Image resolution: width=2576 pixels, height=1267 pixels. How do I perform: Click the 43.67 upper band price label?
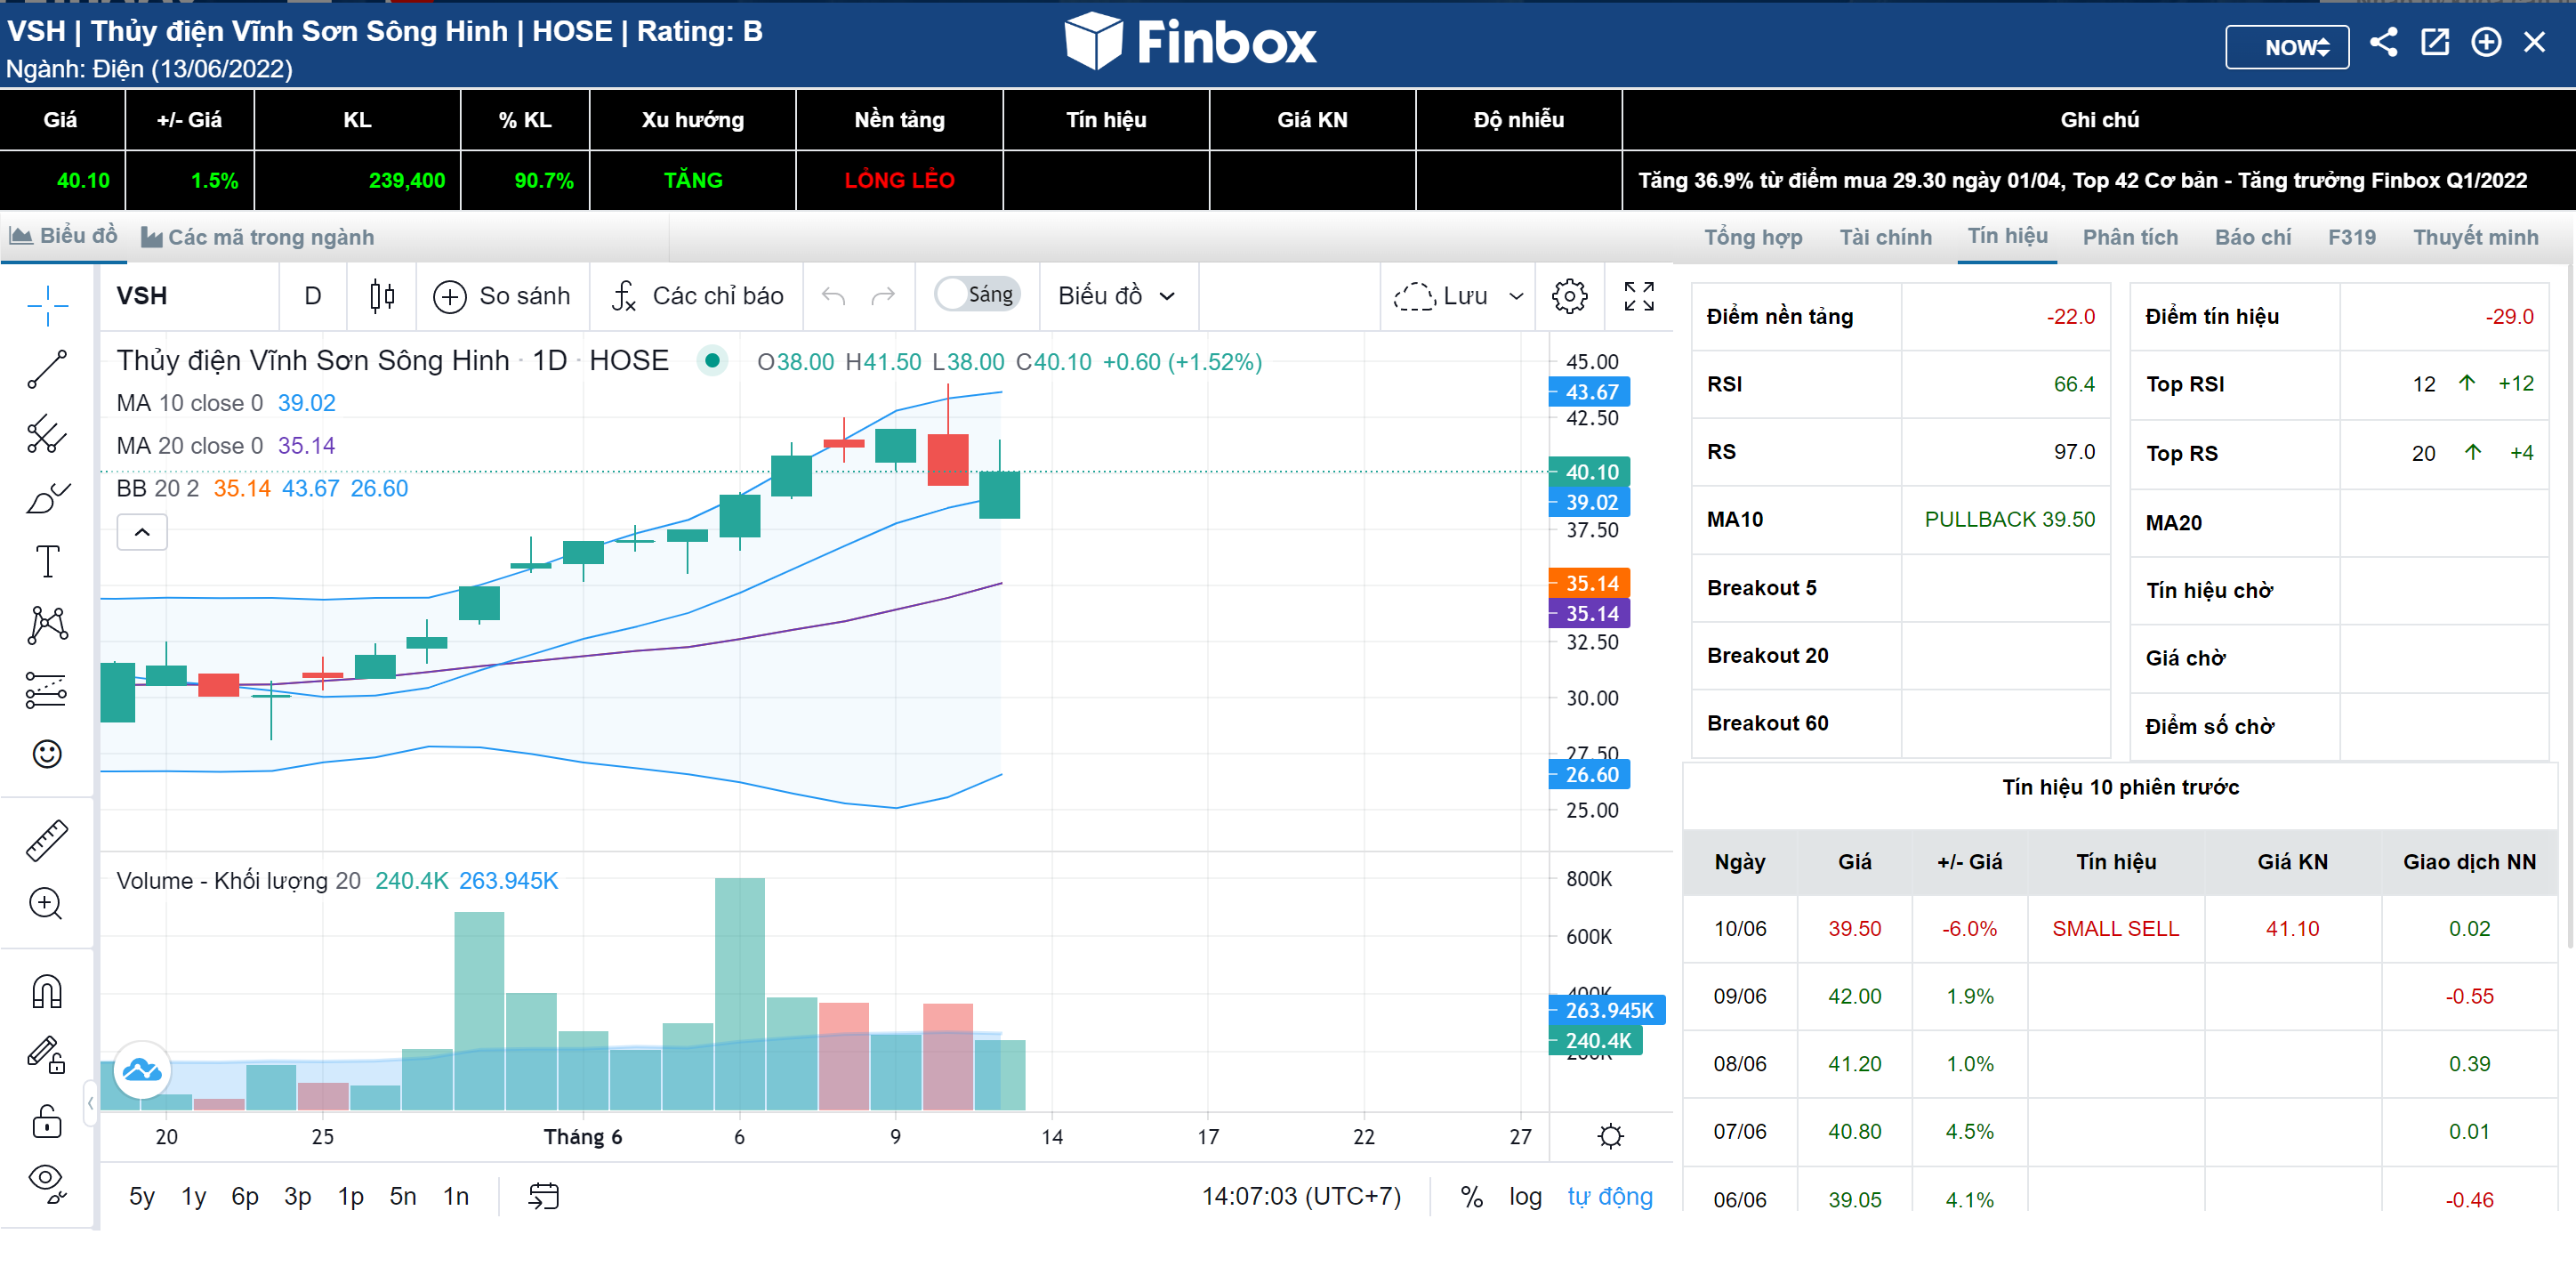[x=1590, y=392]
